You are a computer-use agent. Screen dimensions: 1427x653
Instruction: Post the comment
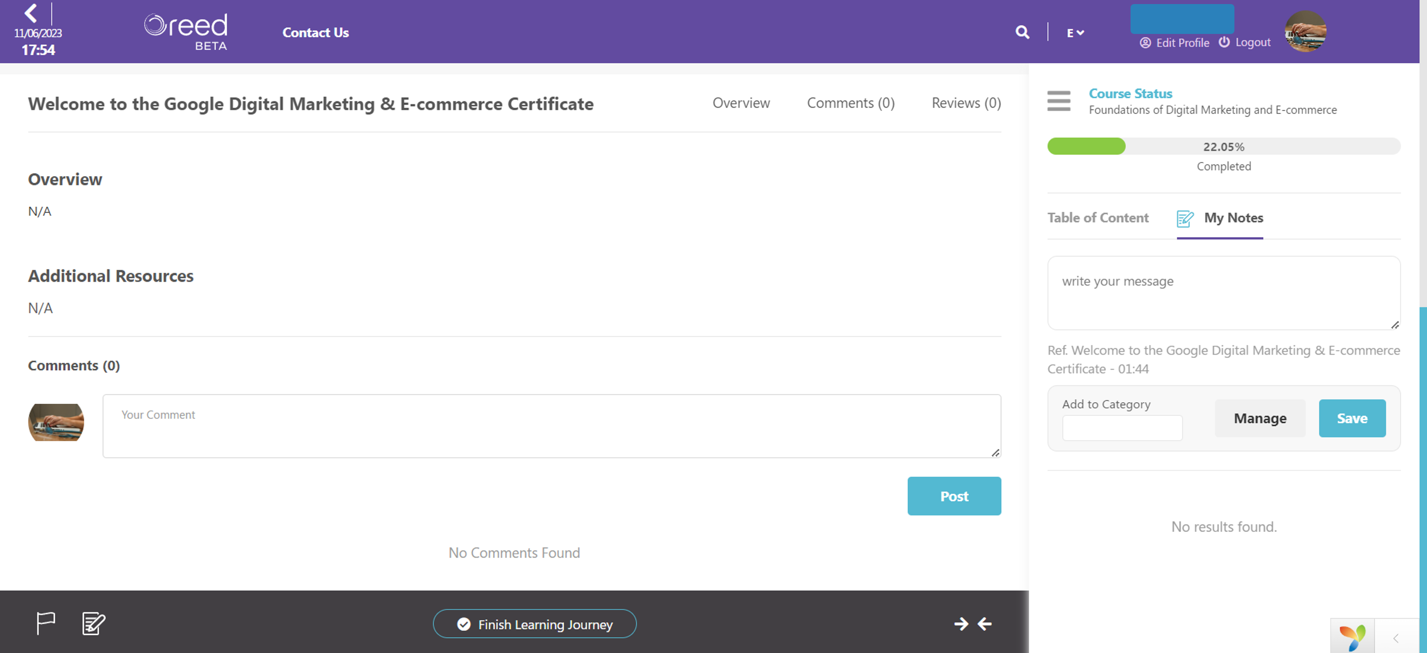(x=953, y=496)
